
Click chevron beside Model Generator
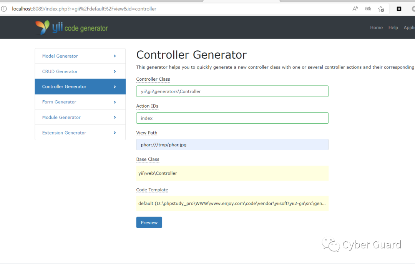pos(115,56)
